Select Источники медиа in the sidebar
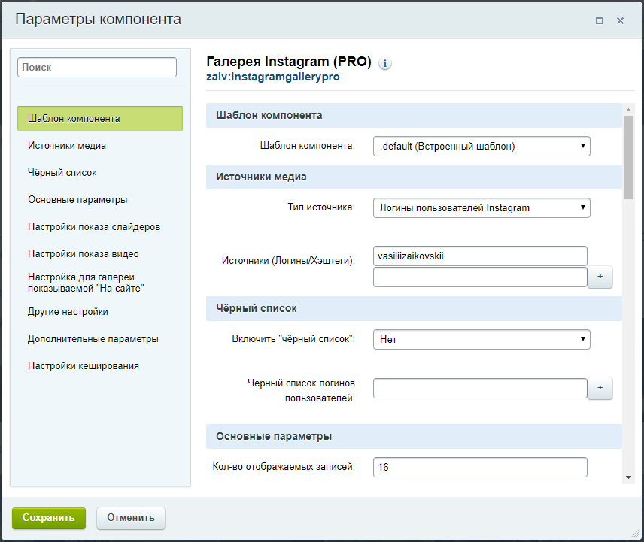 pyautogui.click(x=67, y=146)
